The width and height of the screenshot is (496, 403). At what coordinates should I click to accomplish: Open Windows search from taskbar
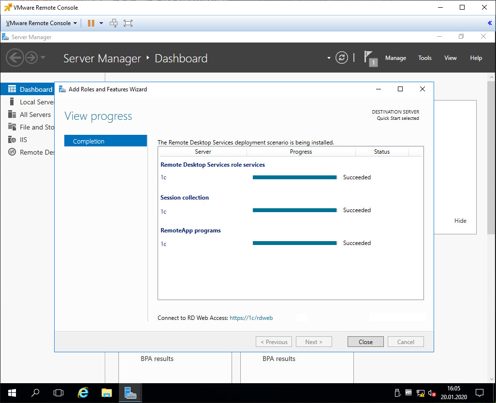35,393
